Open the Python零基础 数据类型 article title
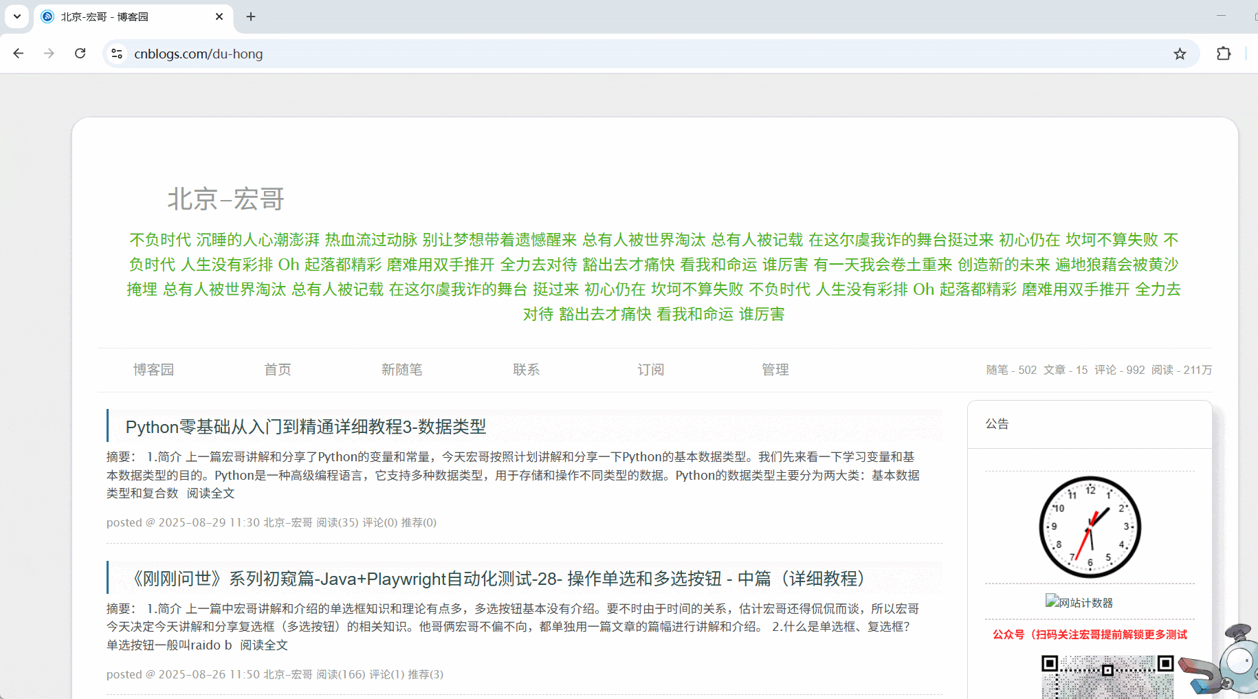 [306, 427]
